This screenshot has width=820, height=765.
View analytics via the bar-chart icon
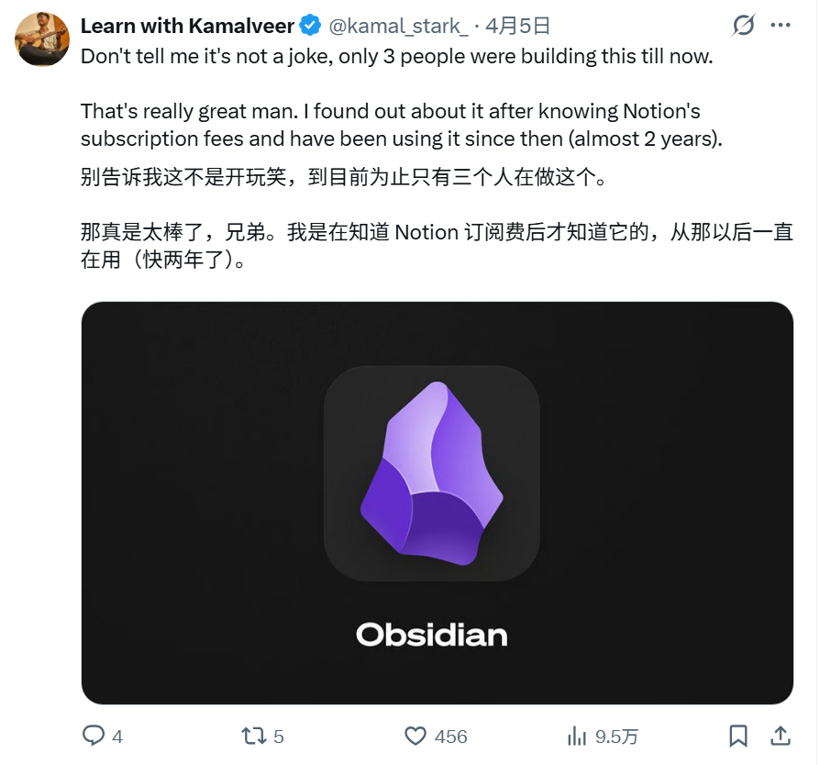576,736
